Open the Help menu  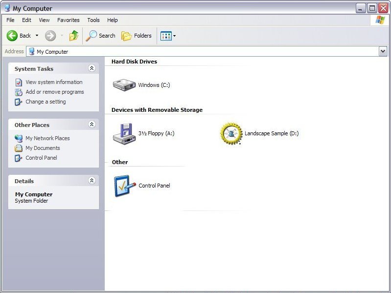pos(112,20)
